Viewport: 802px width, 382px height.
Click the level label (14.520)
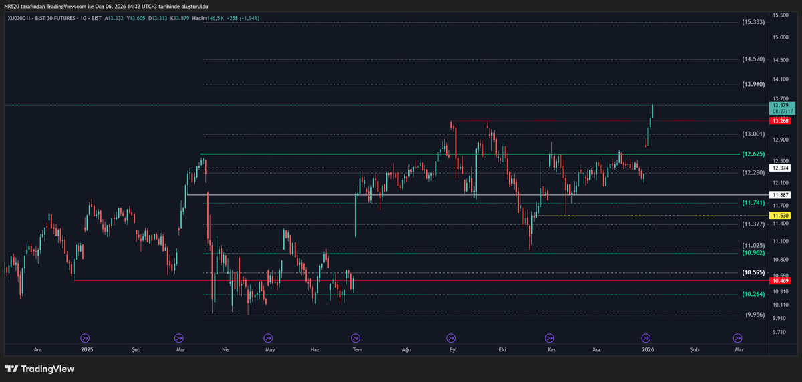753,59
